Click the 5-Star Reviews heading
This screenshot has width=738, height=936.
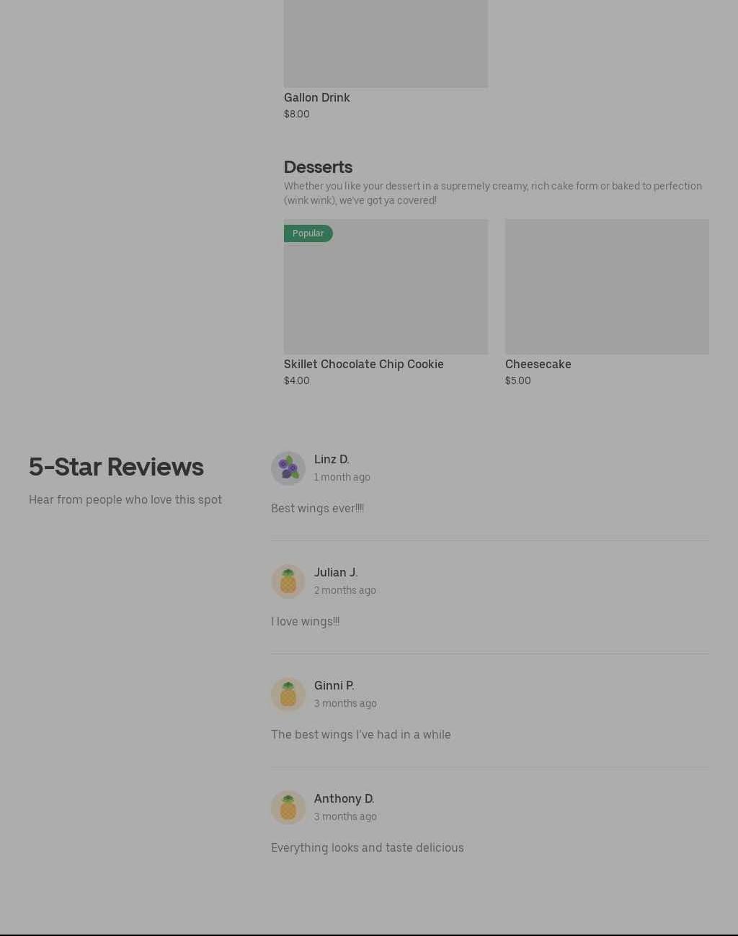click(x=116, y=467)
